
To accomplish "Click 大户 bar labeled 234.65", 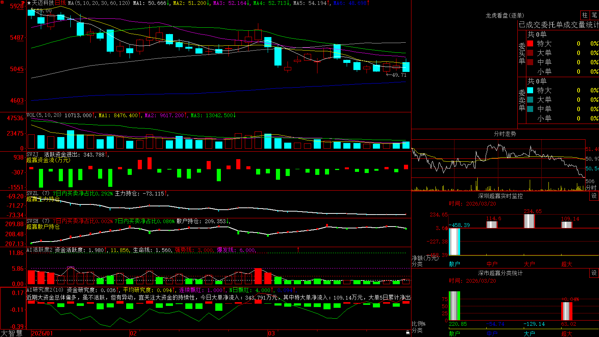I will (529, 221).
